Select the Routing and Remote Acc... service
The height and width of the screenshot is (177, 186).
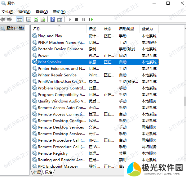61,160
